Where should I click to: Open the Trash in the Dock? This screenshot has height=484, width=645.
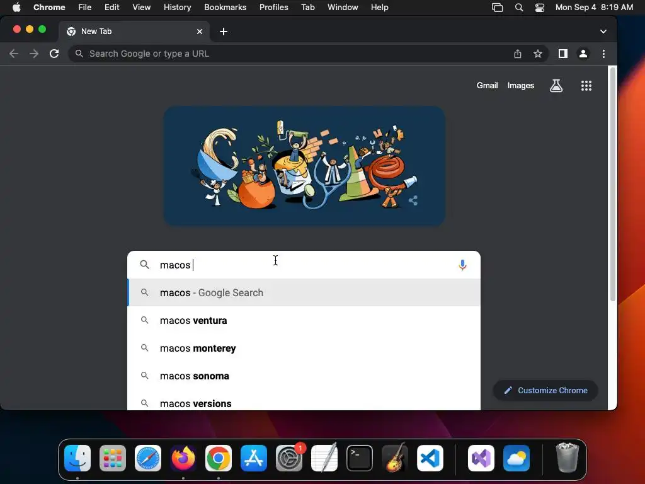click(x=568, y=458)
